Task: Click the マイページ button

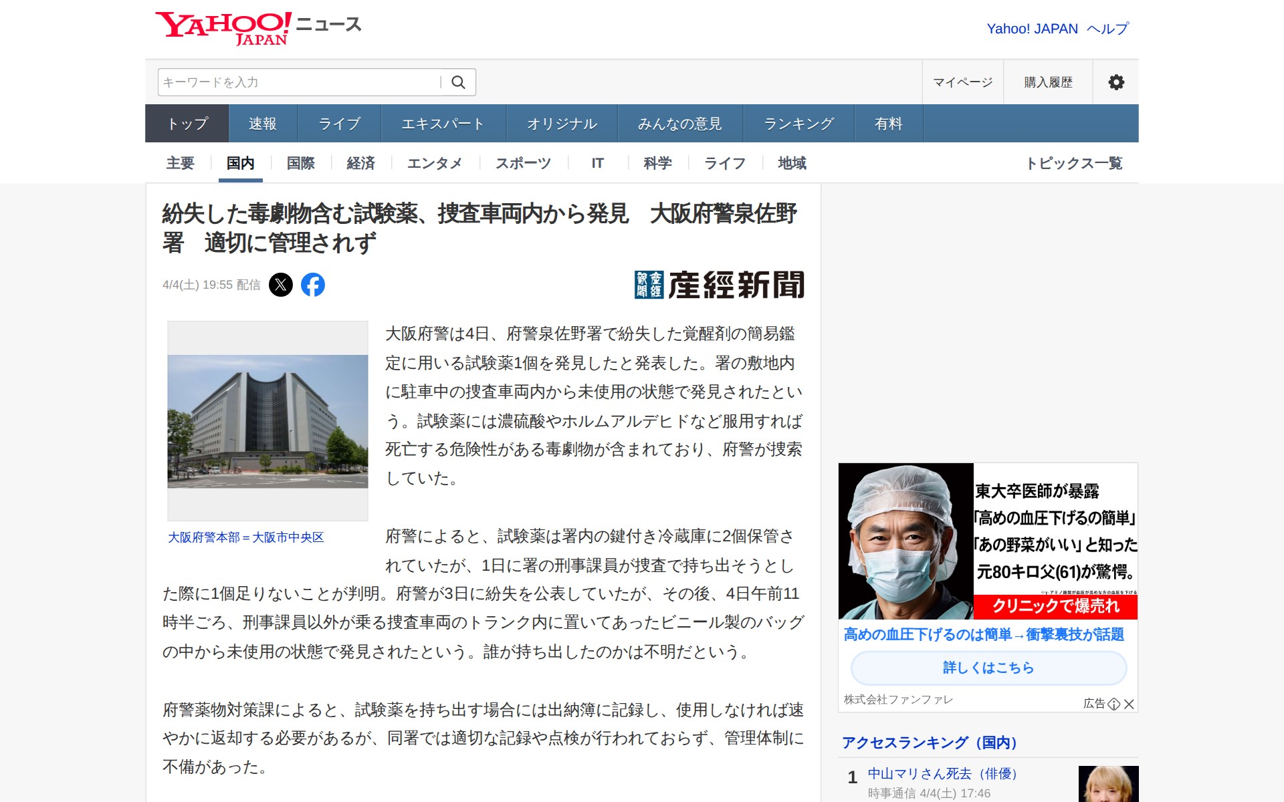Action: [962, 82]
